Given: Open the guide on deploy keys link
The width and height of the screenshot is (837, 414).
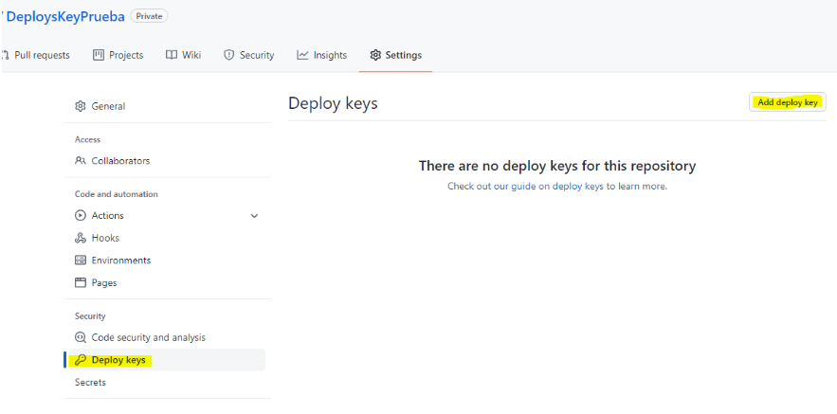Looking at the screenshot, I should (x=557, y=187).
